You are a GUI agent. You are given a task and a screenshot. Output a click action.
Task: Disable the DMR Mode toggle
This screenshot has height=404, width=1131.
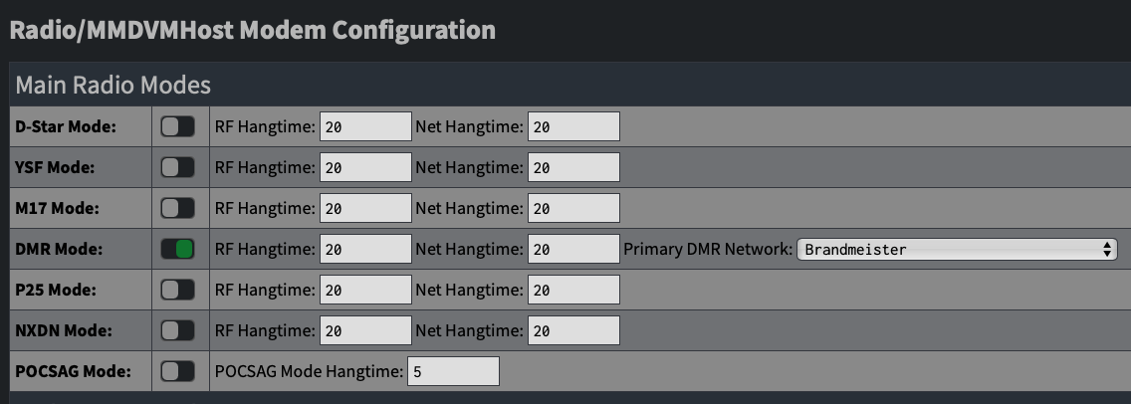pos(178,249)
